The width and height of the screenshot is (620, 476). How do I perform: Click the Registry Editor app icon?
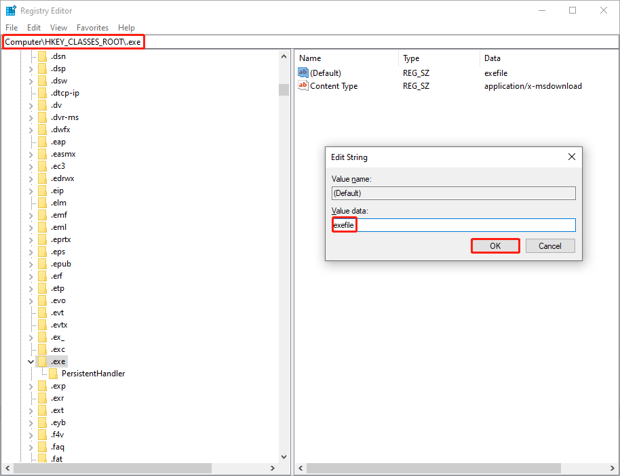coord(11,10)
